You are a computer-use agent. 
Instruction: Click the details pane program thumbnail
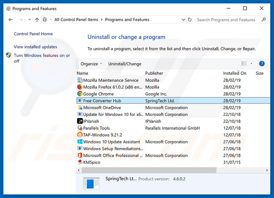tap(91, 183)
